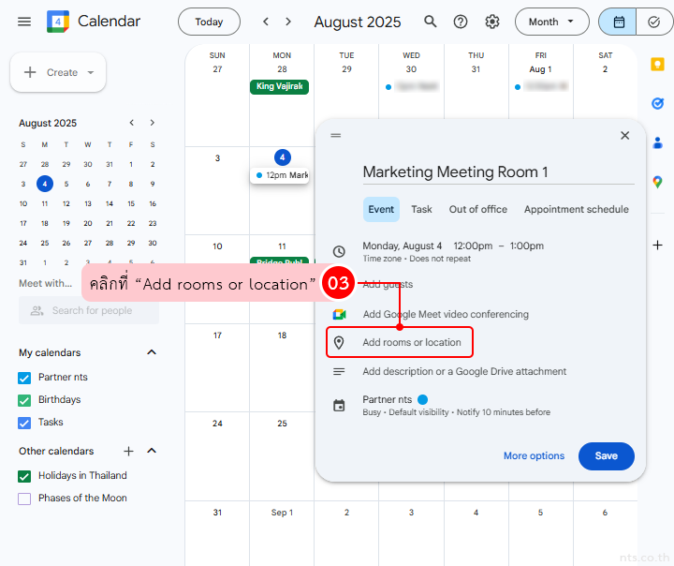Select 15 in the mini calendar

pyautogui.click(x=131, y=203)
